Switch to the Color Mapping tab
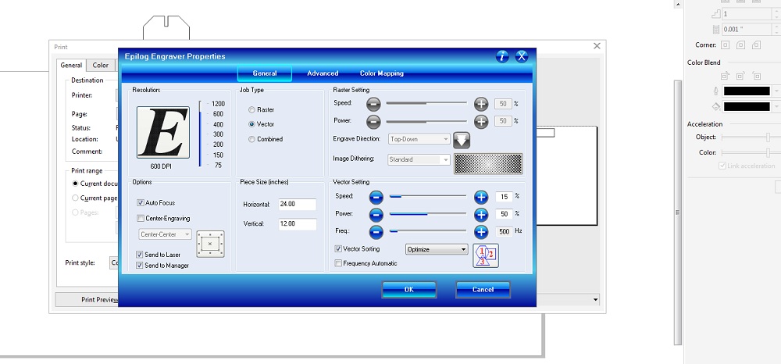The height and width of the screenshot is (364, 781). point(382,73)
